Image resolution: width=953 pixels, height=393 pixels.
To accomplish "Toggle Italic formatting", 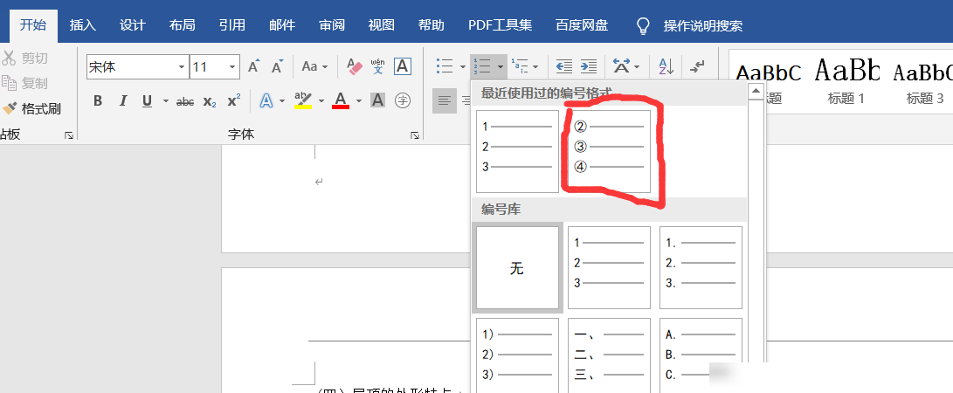I will (123, 100).
